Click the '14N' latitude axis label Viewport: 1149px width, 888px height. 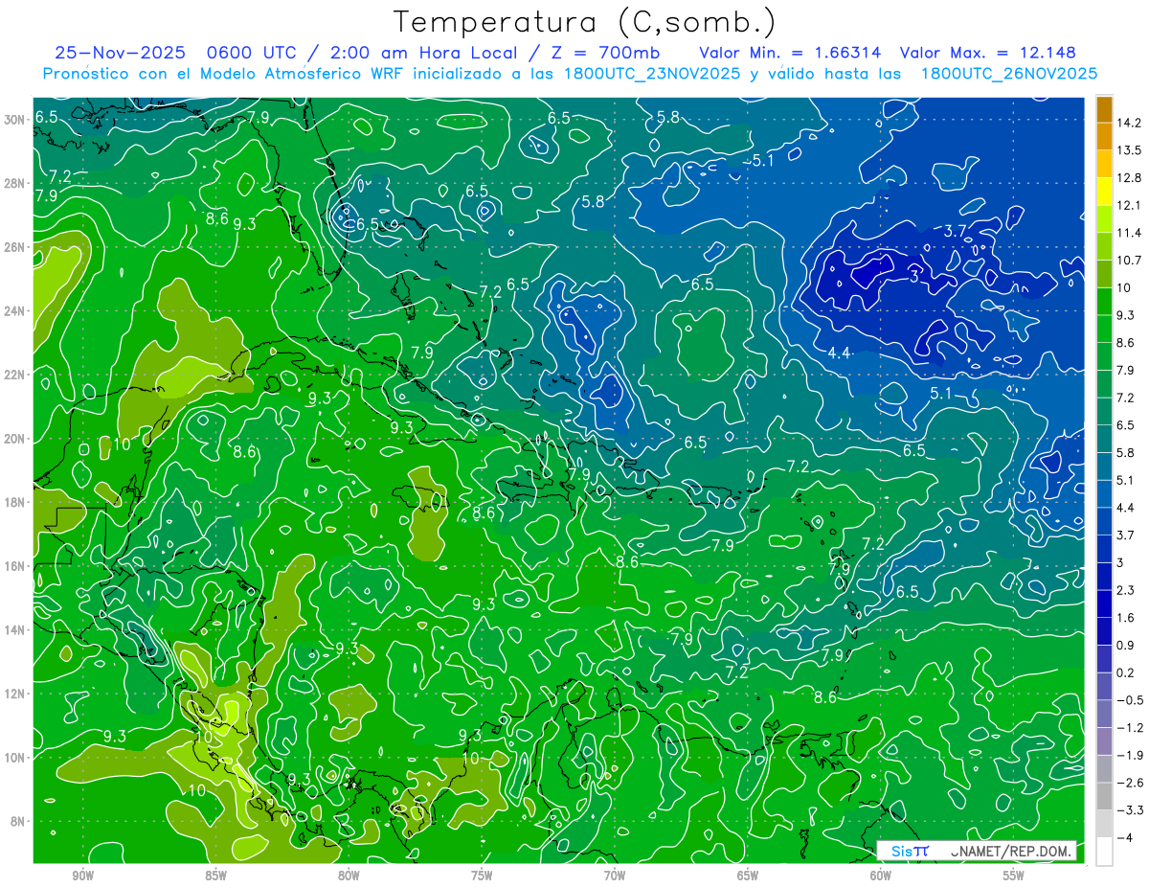16,630
